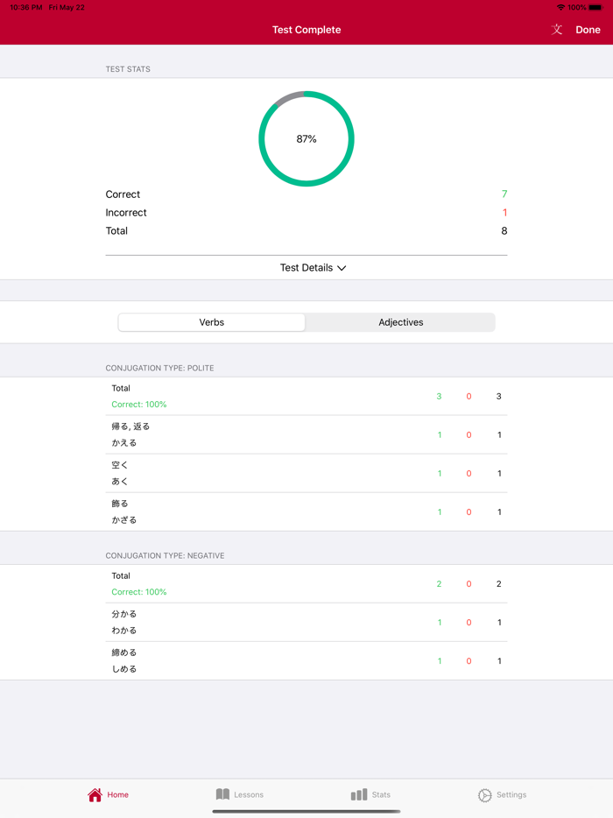Tap the Test Complete title
The image size is (613, 818).
[x=306, y=30]
